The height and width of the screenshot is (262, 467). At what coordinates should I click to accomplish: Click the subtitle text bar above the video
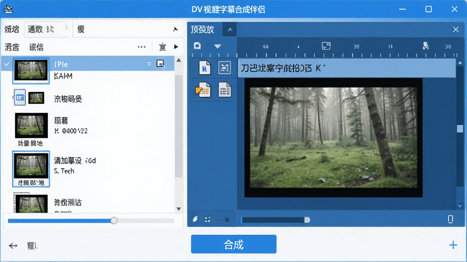347,68
